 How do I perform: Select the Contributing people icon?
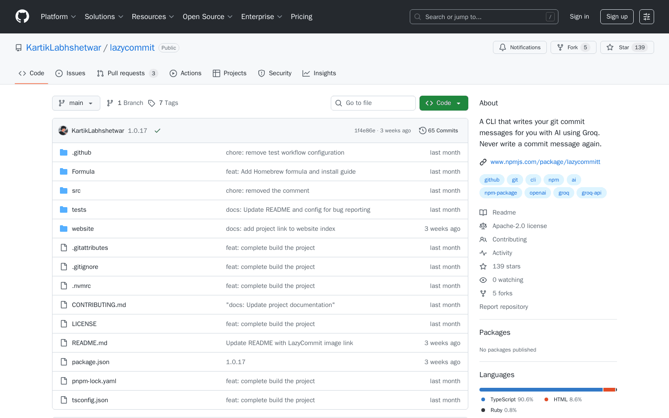click(483, 239)
